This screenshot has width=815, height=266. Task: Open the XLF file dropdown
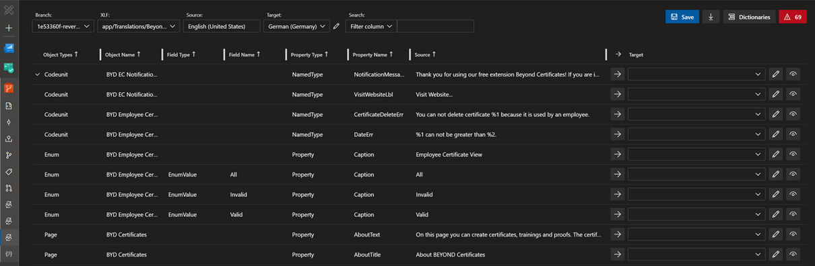pos(139,26)
